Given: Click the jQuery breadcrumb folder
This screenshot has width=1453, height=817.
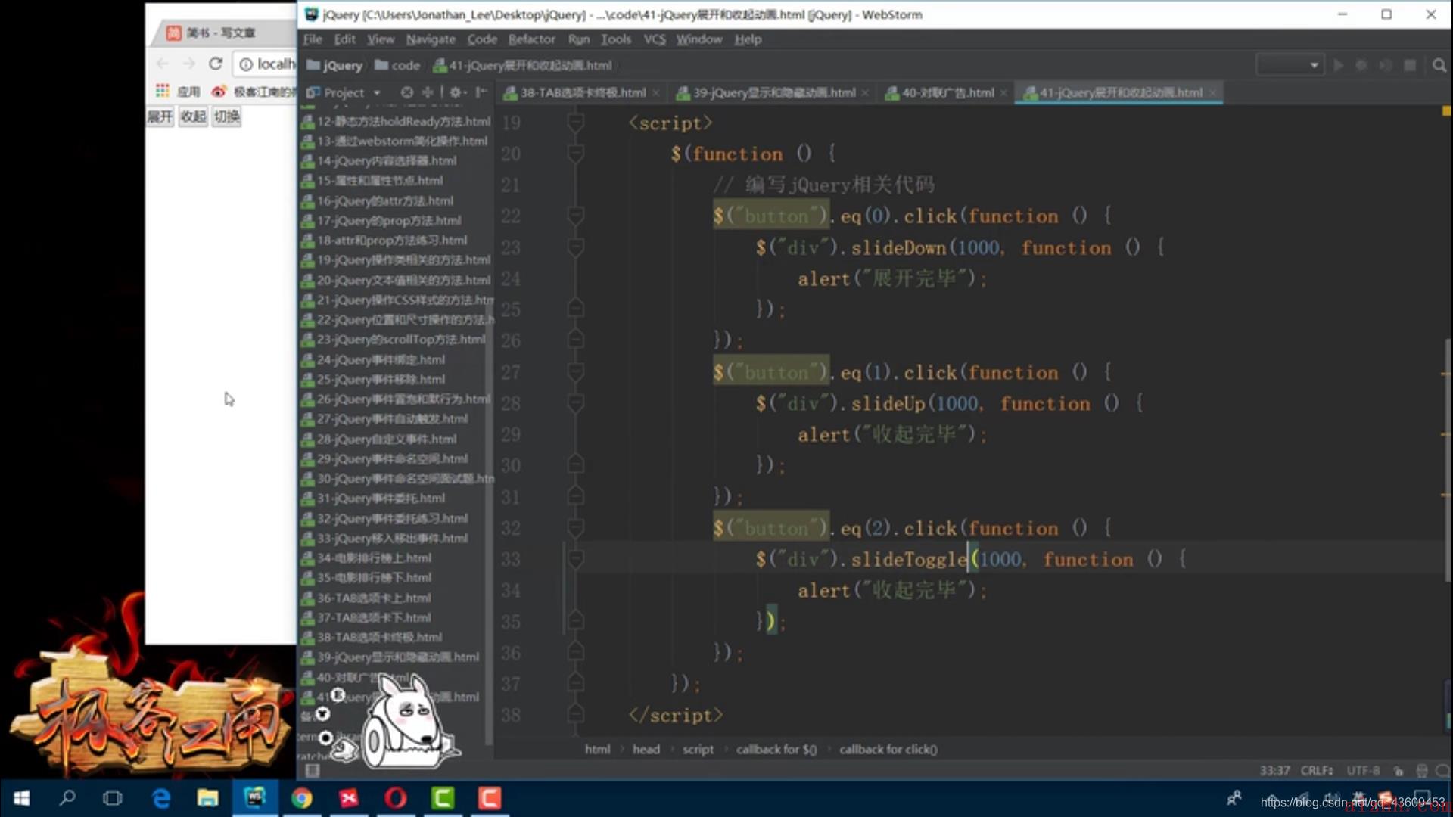Looking at the screenshot, I should tap(334, 65).
